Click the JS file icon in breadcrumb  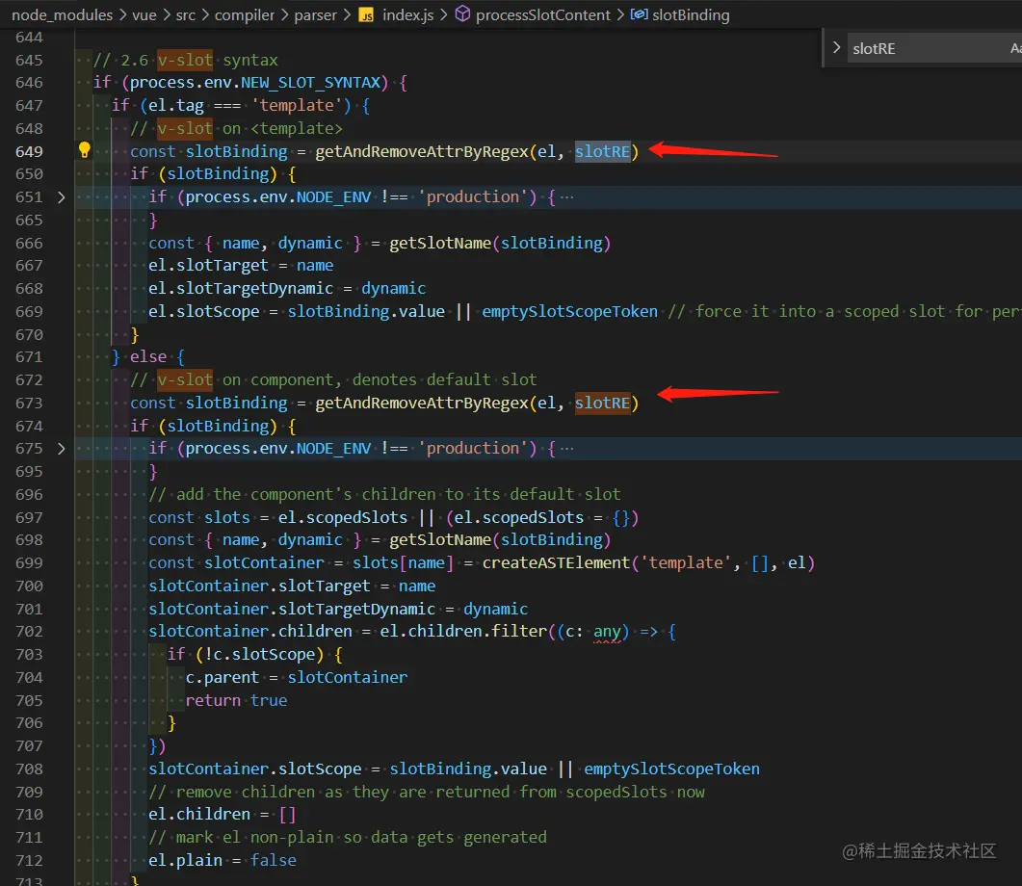click(367, 15)
